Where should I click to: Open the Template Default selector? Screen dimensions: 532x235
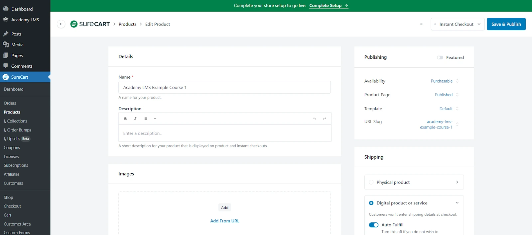(449, 109)
